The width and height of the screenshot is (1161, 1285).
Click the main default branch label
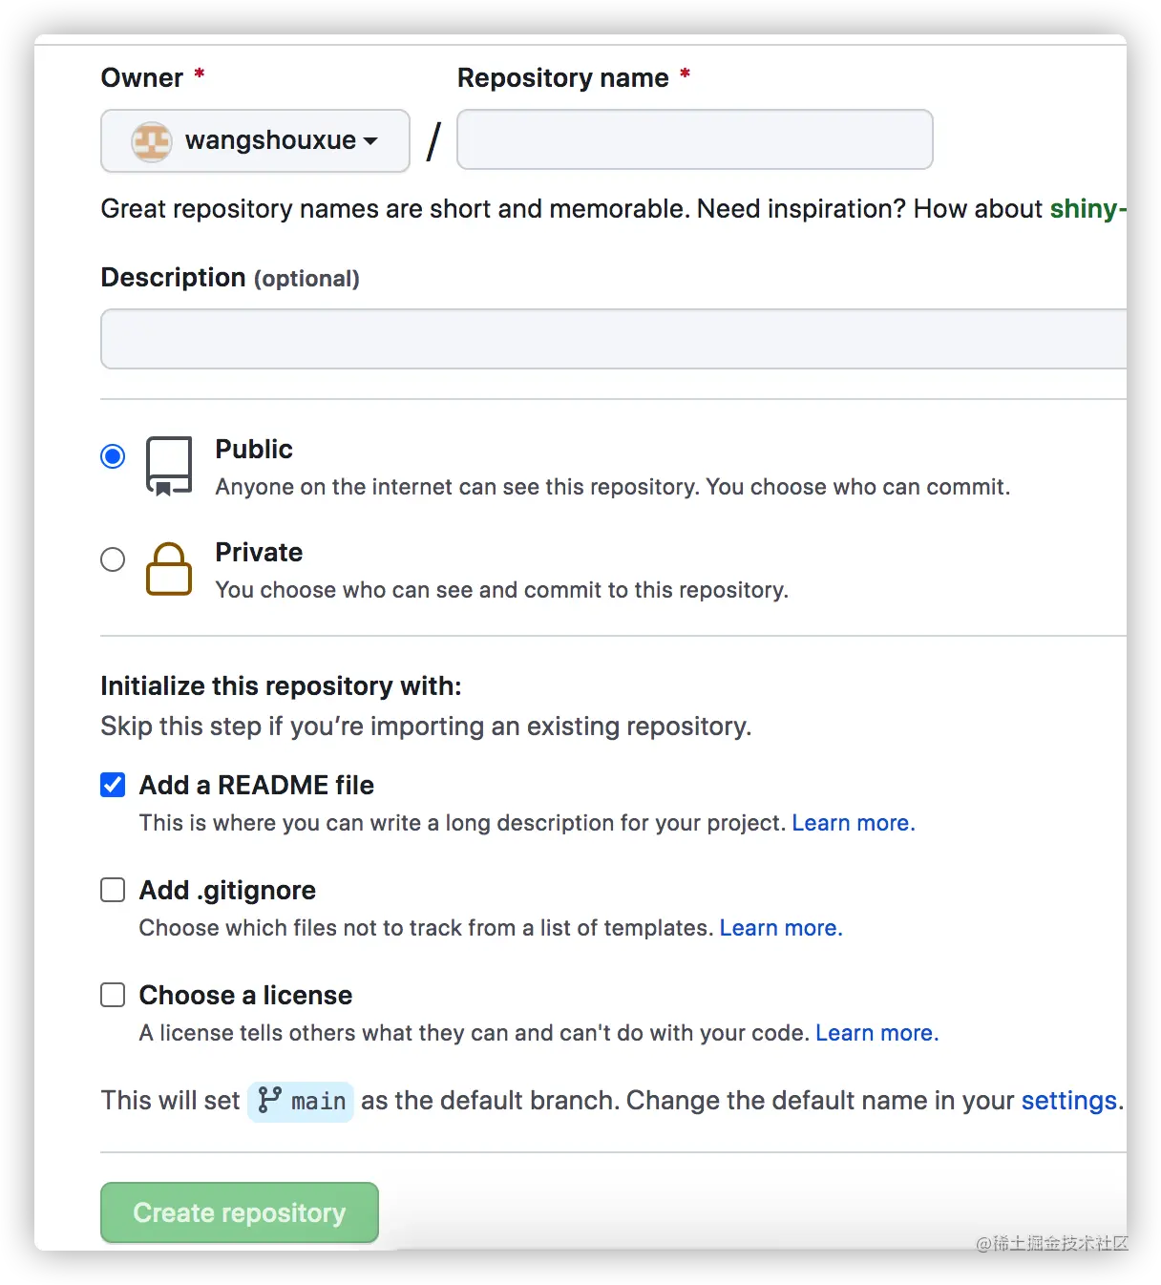318,1102
